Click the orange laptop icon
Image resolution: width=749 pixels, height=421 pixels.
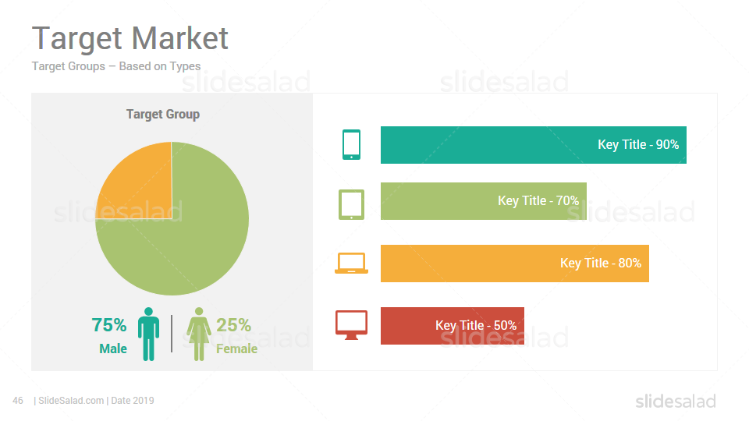click(x=351, y=263)
